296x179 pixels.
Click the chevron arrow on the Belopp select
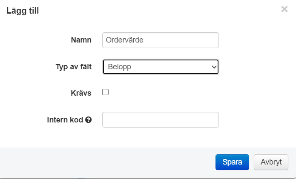(x=214, y=67)
